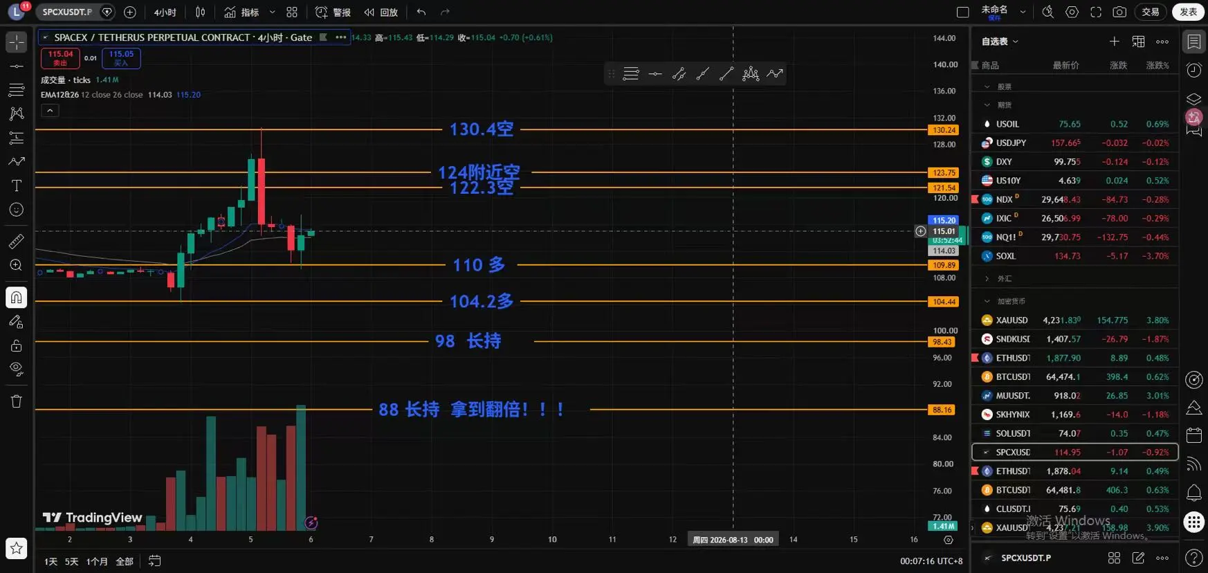The image size is (1208, 573).
Task: Click the 00:07:16 UTC+8 timezone clock
Action: pos(931,561)
